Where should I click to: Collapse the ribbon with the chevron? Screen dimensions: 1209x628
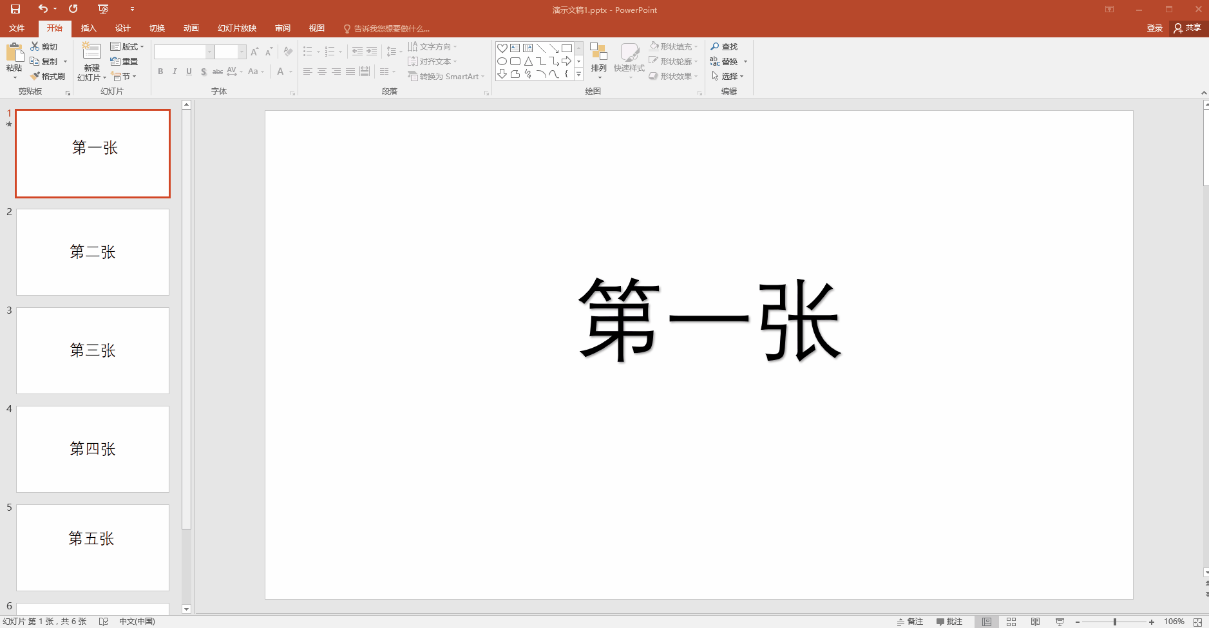(x=1204, y=93)
